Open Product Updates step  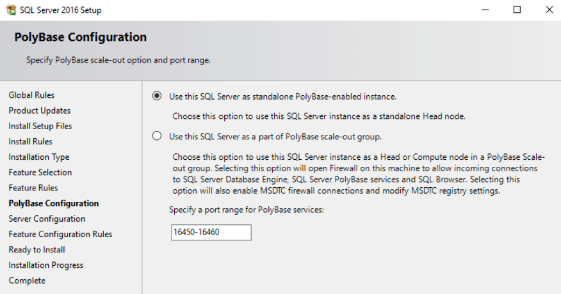coord(40,111)
